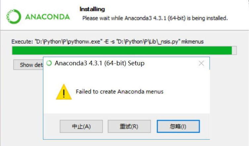Click the yellow warning triangle icon
The image size is (249, 146).
[x=64, y=92]
